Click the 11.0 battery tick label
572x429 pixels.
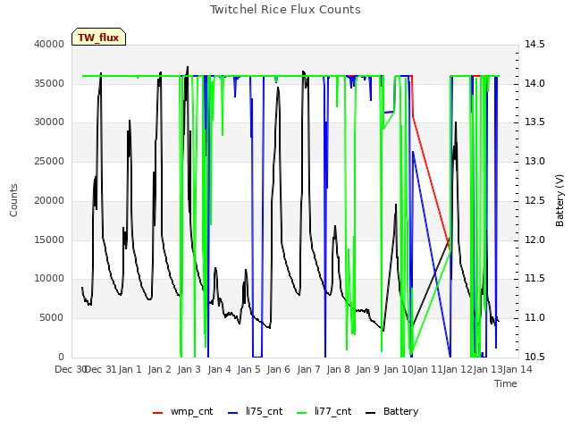pos(534,318)
